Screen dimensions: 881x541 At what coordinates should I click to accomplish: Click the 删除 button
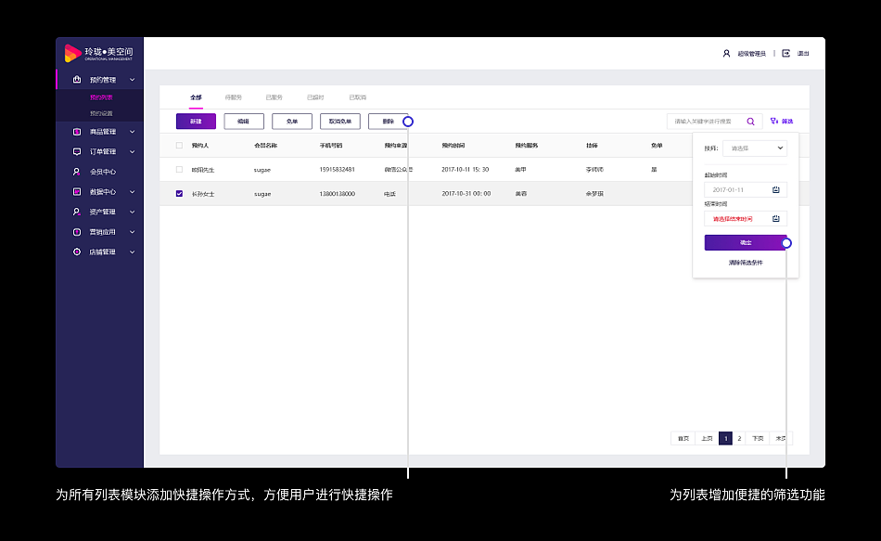pos(389,122)
